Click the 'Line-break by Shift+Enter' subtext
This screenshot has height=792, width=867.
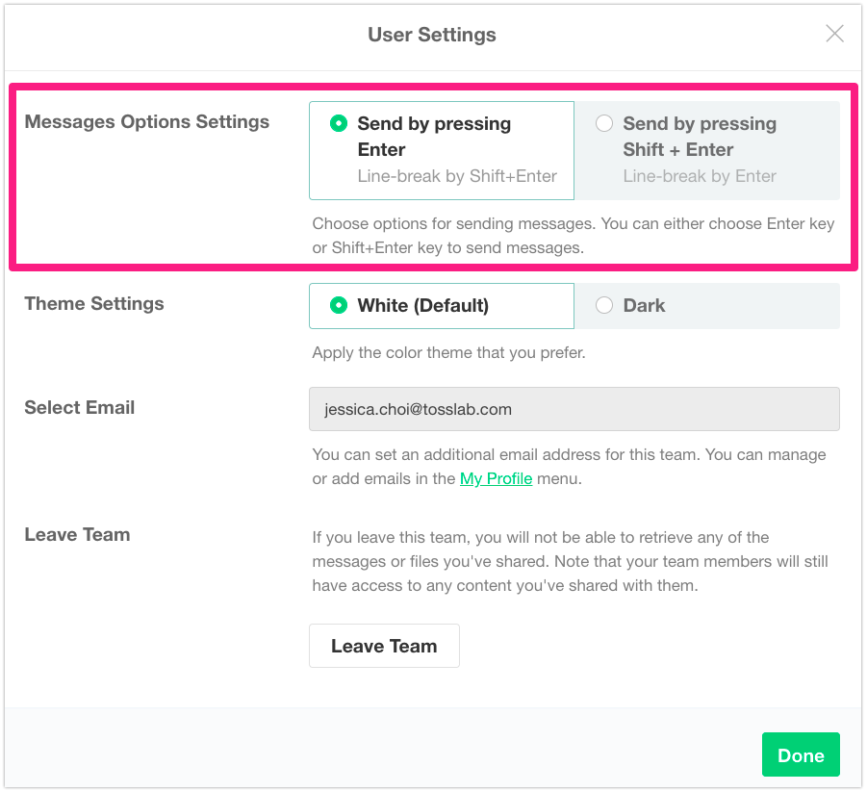point(457,176)
